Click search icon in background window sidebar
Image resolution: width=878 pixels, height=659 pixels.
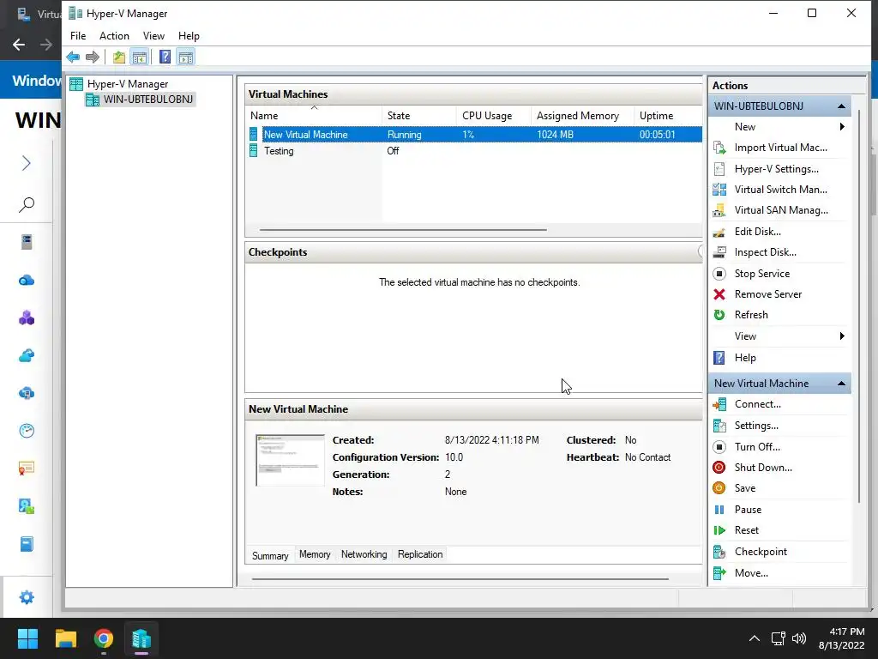point(27,204)
